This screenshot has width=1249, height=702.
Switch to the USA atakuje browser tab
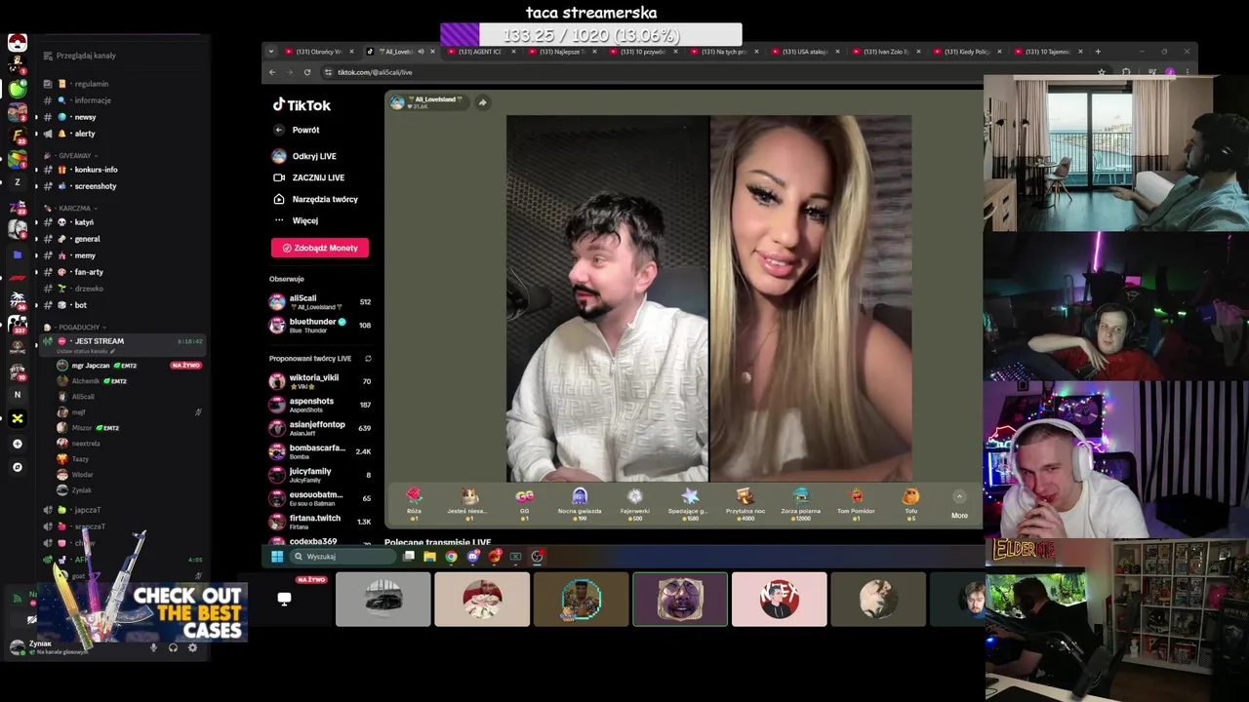[x=803, y=52]
